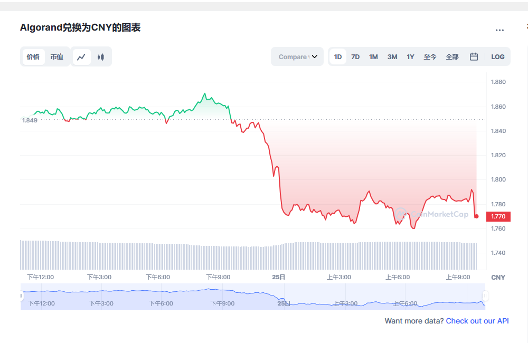Click the 下午3:00 main chart axis label
This screenshot has height=343, width=528.
pyautogui.click(x=99, y=277)
